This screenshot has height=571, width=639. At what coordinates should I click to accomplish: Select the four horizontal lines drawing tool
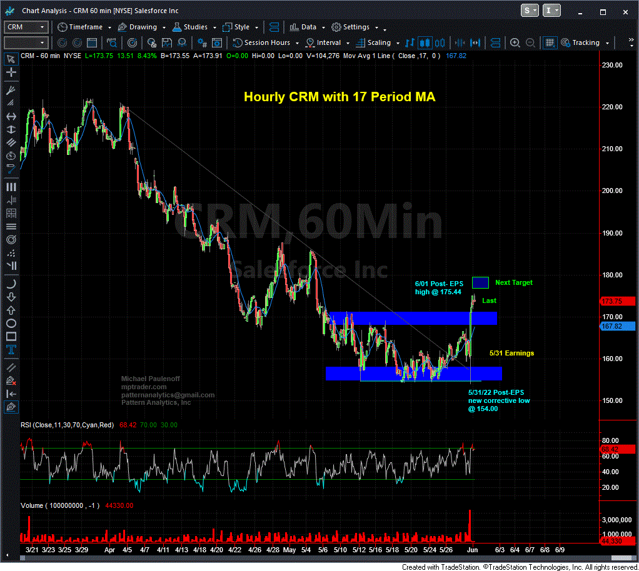11,226
